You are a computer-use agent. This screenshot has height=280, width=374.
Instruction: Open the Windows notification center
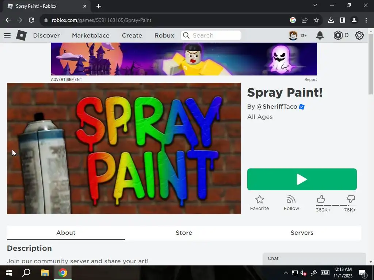pyautogui.click(x=363, y=273)
